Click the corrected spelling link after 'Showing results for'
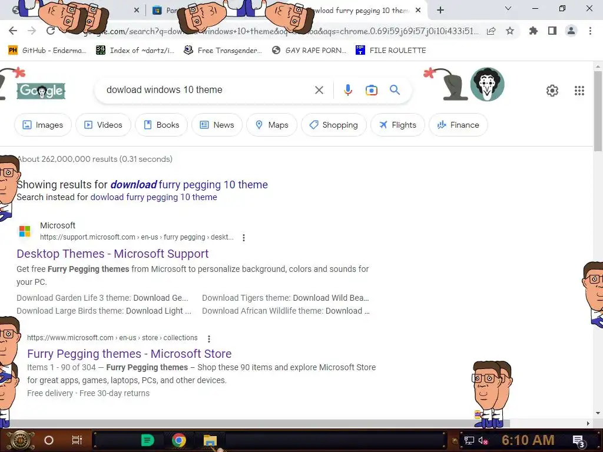Screen dimensions: 603x452 coord(189,185)
